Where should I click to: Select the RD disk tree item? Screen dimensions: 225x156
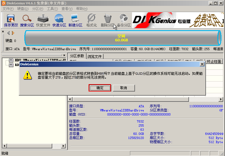(14, 65)
